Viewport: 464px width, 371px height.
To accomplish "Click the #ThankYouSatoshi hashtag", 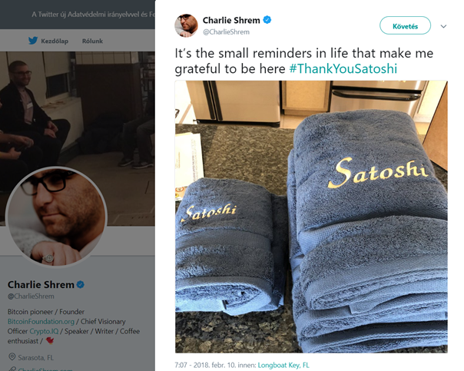I will click(x=343, y=68).
